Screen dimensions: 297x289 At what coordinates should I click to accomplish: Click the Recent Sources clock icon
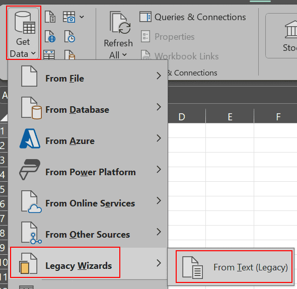click(x=69, y=36)
